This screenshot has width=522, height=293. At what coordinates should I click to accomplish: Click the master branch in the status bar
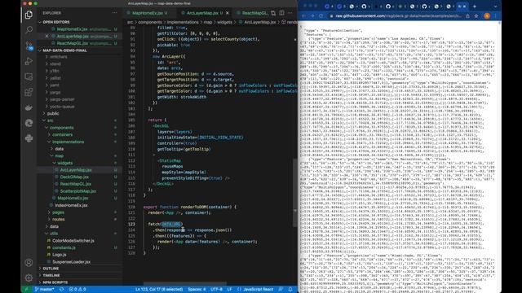45,290
